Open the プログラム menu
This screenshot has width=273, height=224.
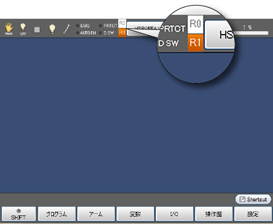click(57, 214)
